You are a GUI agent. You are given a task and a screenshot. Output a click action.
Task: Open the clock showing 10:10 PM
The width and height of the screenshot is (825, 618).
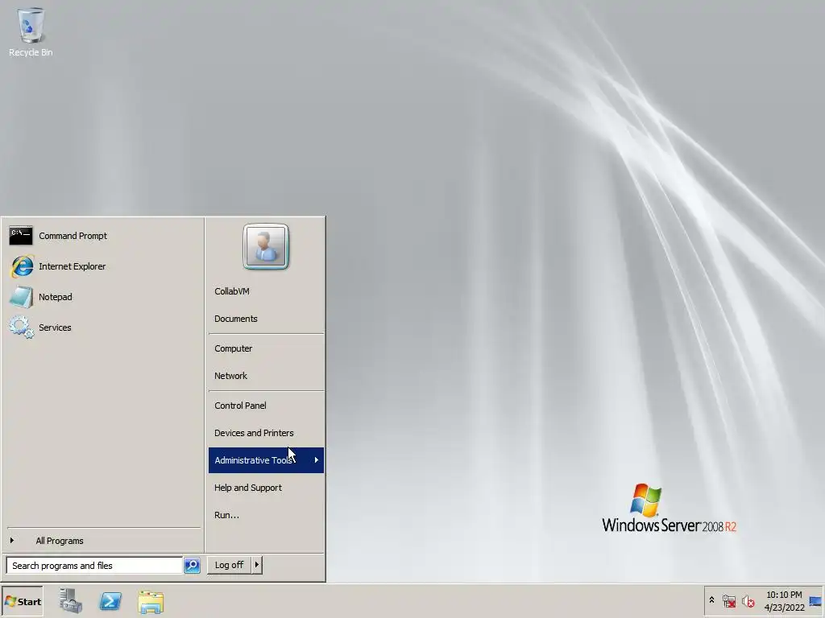tap(784, 601)
